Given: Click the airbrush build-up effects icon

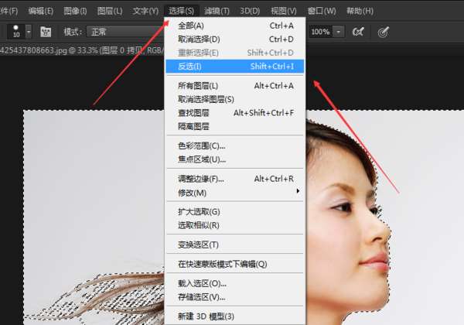Looking at the screenshot, I should click(358, 32).
